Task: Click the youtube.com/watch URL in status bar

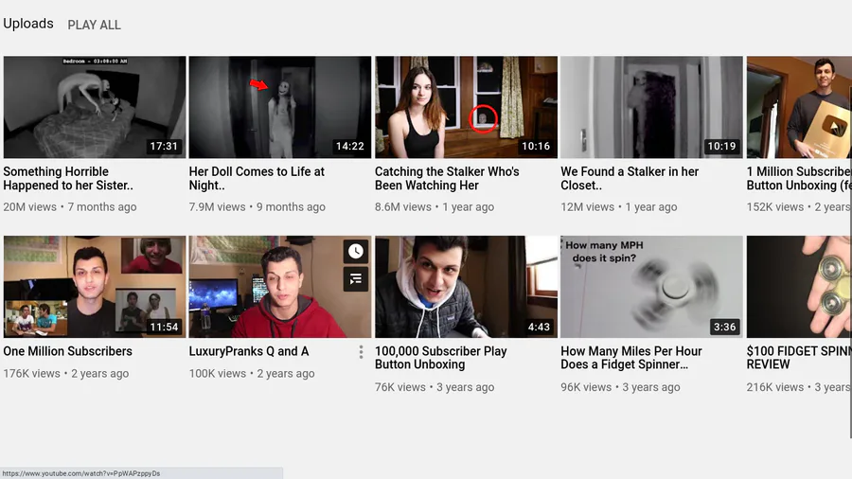Action: click(x=81, y=473)
